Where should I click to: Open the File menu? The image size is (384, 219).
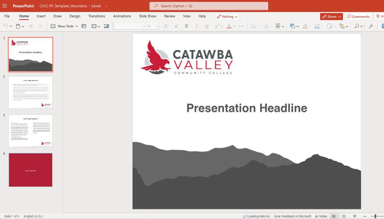click(7, 16)
